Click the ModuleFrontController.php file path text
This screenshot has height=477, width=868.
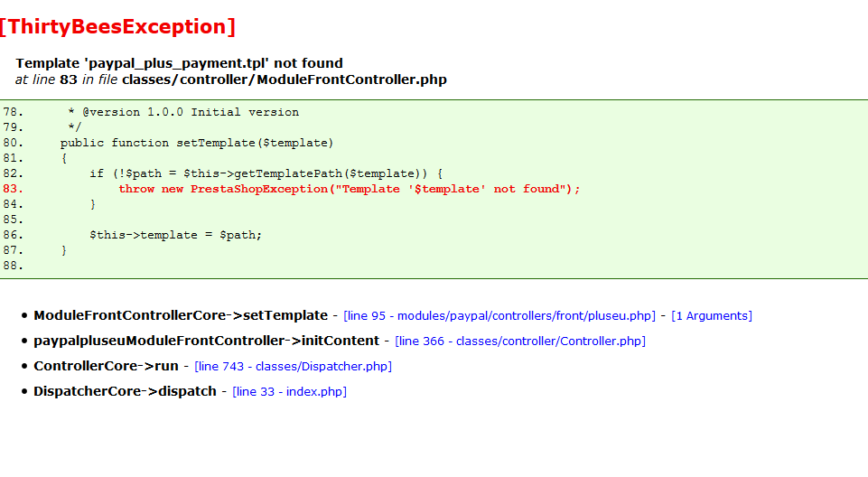[285, 79]
